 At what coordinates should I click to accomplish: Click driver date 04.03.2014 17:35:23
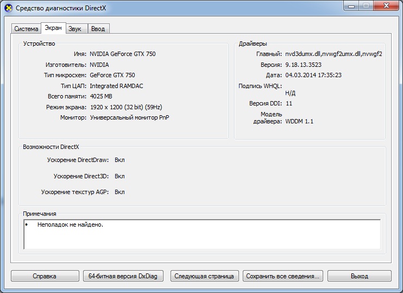point(313,75)
